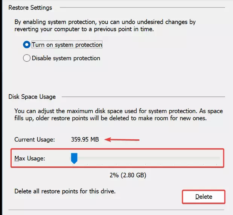
Task: Click the Max Usage label
Action: [30, 158]
